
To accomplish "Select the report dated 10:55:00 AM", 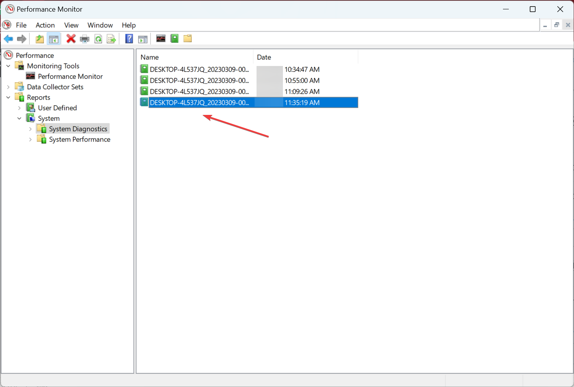I will [248, 80].
